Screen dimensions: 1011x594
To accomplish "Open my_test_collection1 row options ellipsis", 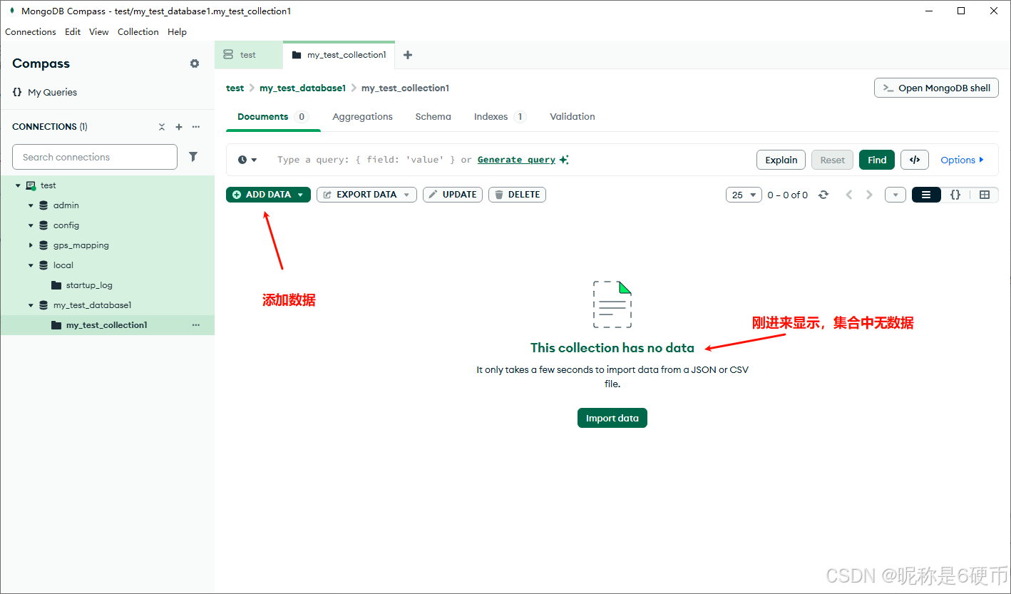I will pyautogui.click(x=196, y=325).
